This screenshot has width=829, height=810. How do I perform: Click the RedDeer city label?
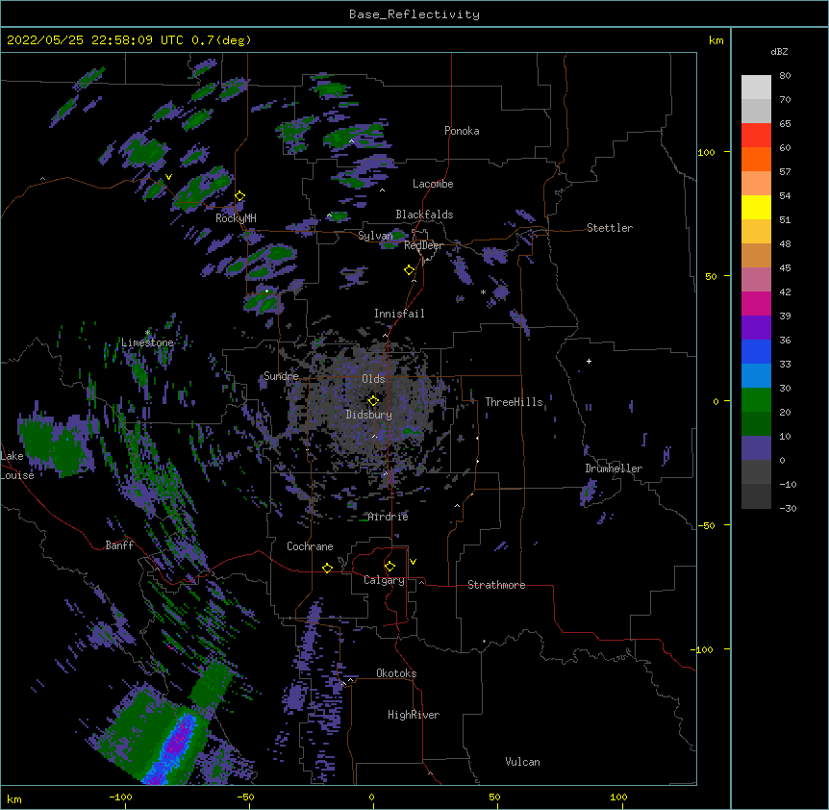423,245
